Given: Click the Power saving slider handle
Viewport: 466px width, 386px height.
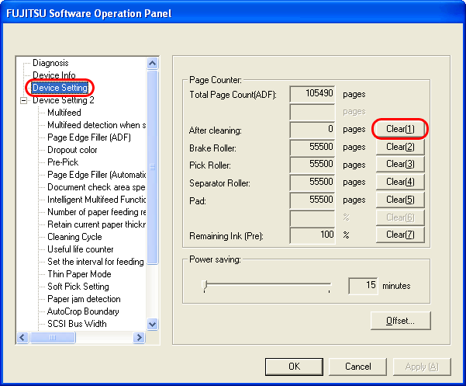Looking at the screenshot, I should pyautogui.click(x=205, y=285).
